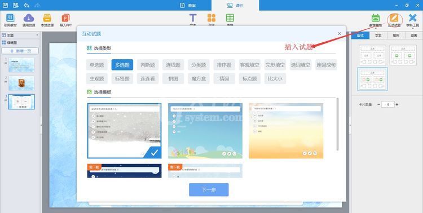423x213 pixels.
Task: Open the 排列 panel tab
Action: point(396,35)
